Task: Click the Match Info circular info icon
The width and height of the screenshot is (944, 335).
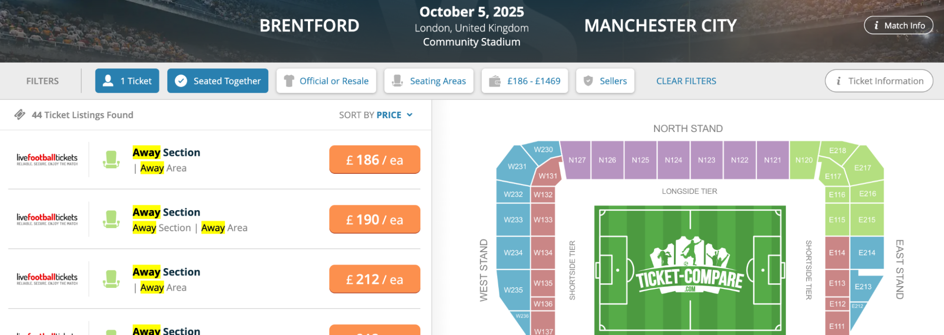Action: [876, 25]
